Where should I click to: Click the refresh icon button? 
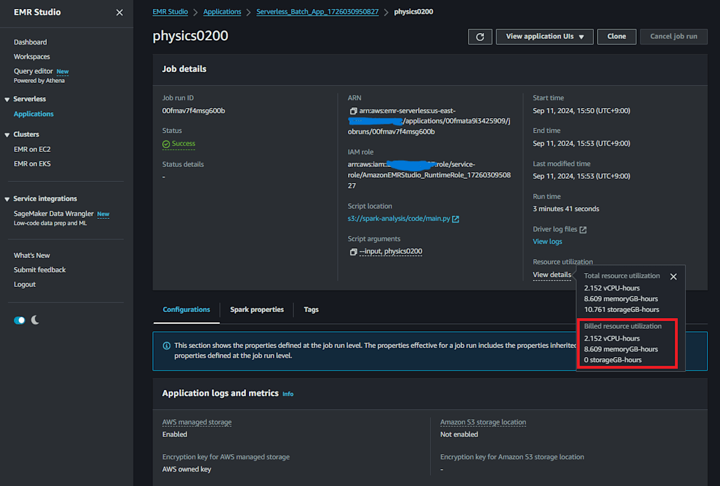click(x=480, y=37)
